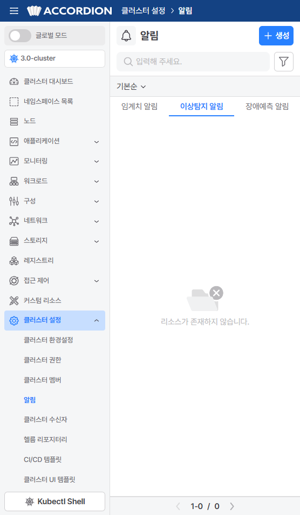Click the 스토리지 disk icon
Image resolution: width=300 pixels, height=515 pixels.
tap(13, 241)
